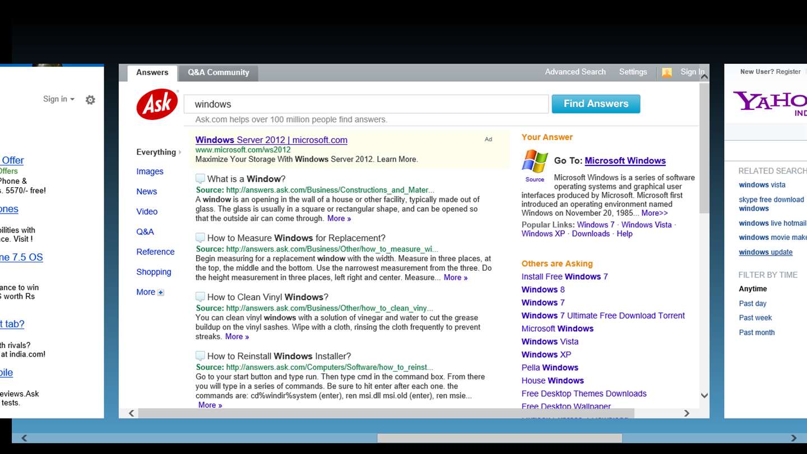Open Windows XP popular link
Image resolution: width=807 pixels, height=454 pixels.
544,234
